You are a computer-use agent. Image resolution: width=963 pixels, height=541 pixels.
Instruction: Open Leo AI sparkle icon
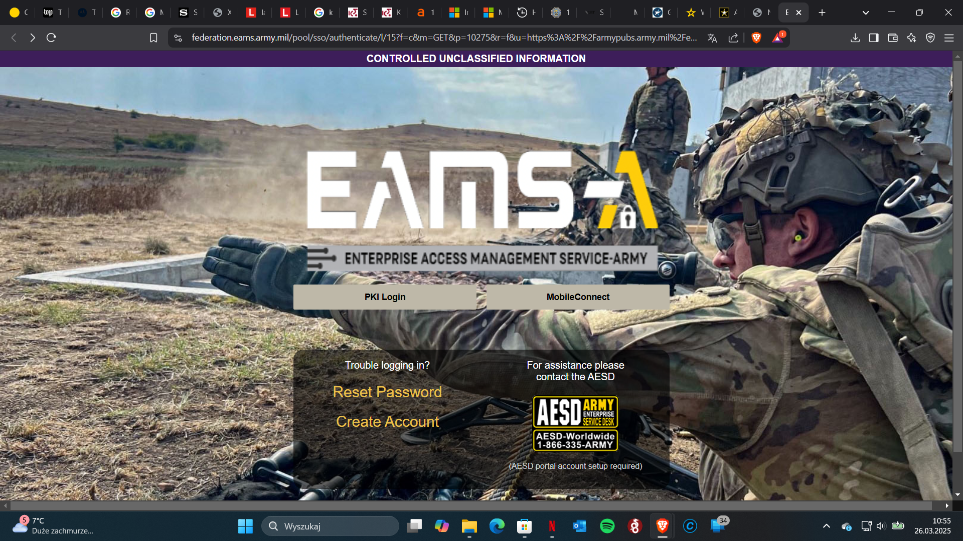tap(911, 38)
